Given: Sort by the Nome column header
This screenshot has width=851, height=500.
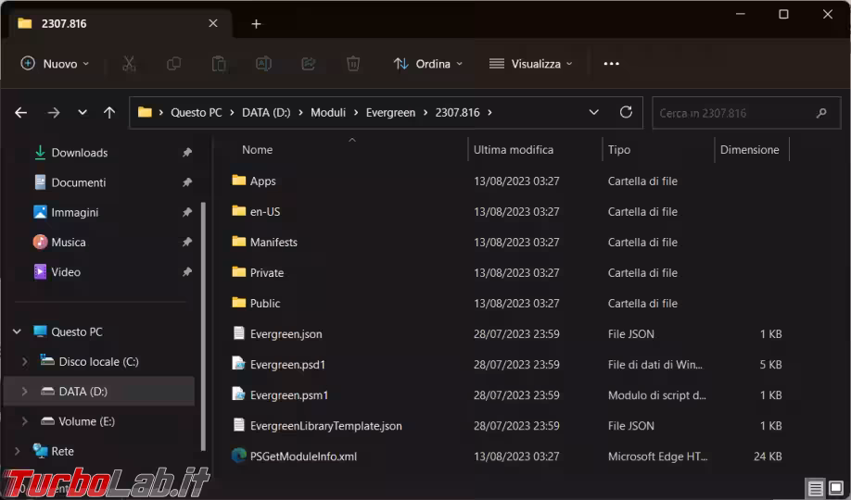Looking at the screenshot, I should pos(258,150).
